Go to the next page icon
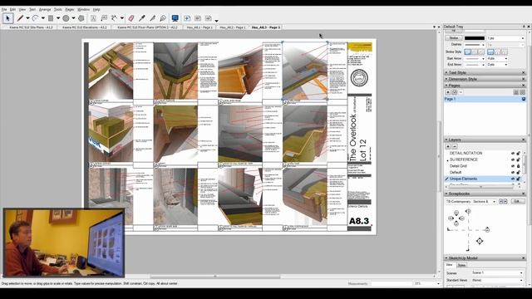 209,18
